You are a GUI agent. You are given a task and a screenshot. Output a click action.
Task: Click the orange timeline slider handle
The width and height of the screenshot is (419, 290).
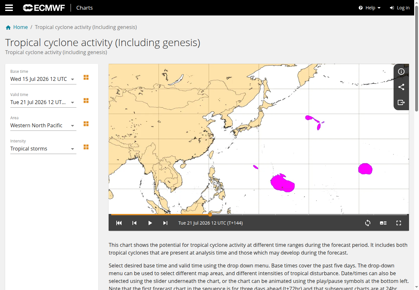click(x=210, y=214)
